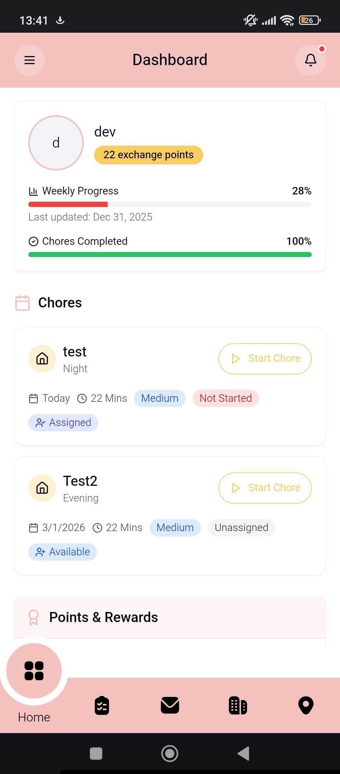The image size is (340, 774).
Task: Tap the clipboard chores tab icon
Action: point(102,705)
